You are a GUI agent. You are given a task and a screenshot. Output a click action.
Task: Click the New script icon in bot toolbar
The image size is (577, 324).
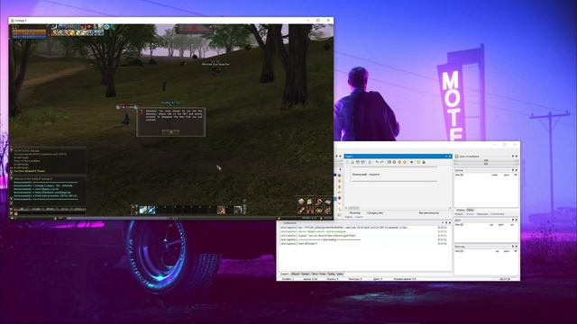tap(347, 162)
